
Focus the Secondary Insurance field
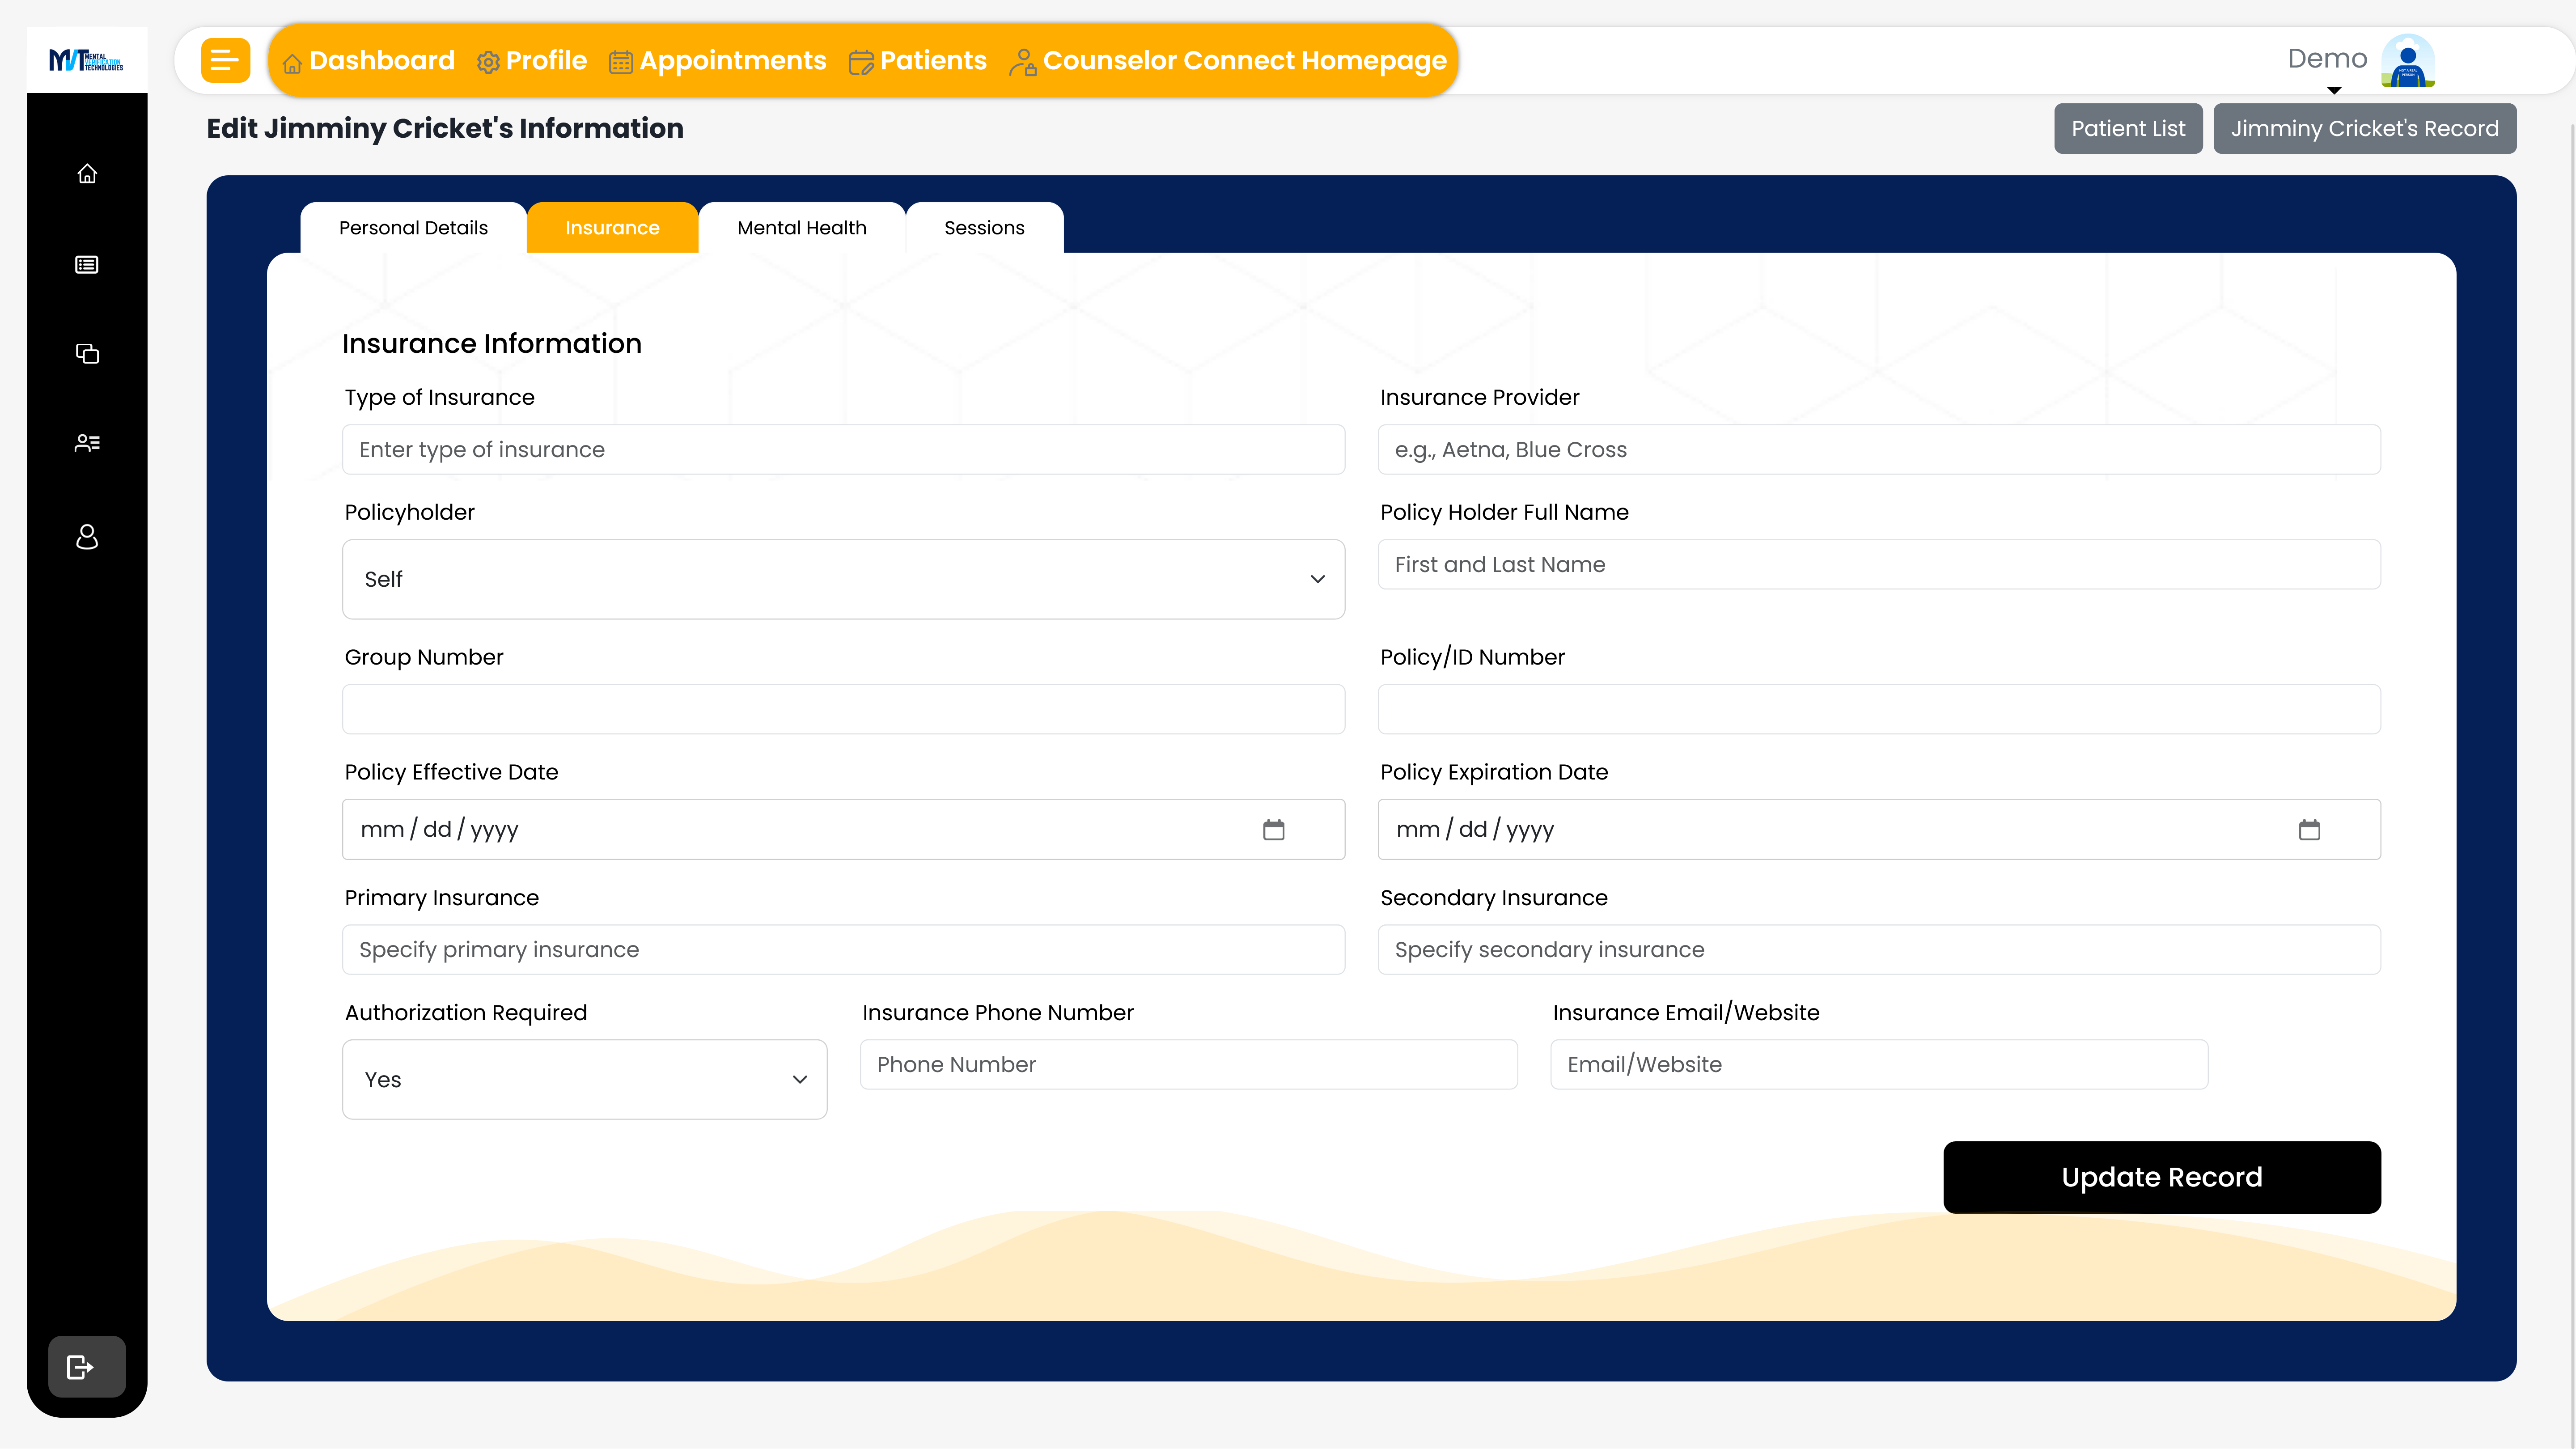tap(1879, 950)
